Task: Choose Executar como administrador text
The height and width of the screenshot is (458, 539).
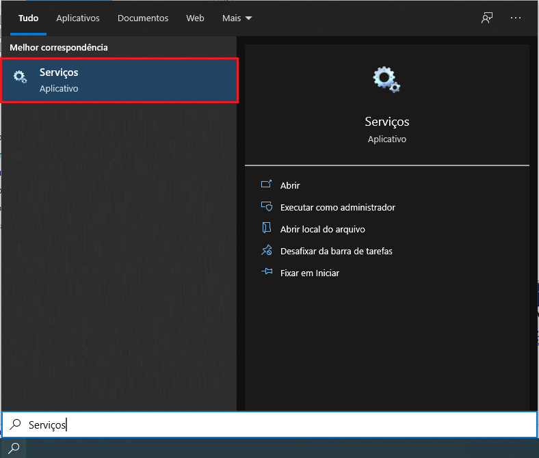Action: (337, 207)
